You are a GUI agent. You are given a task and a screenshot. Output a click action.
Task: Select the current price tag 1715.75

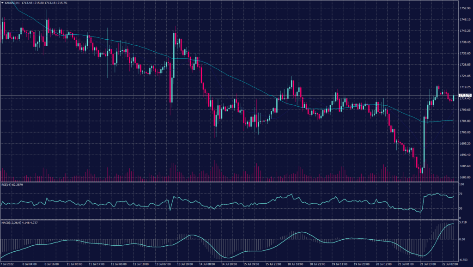(466, 95)
